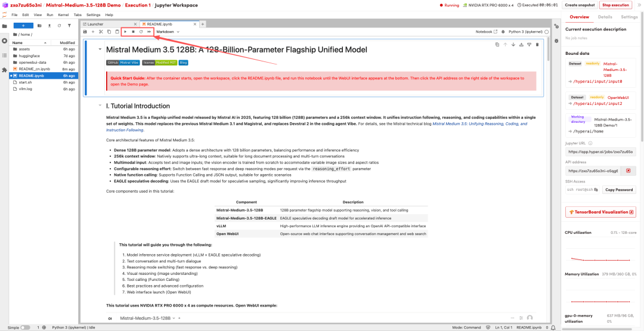644x331 pixels.
Task: Click the kernel status circle indicator
Action: point(547,32)
